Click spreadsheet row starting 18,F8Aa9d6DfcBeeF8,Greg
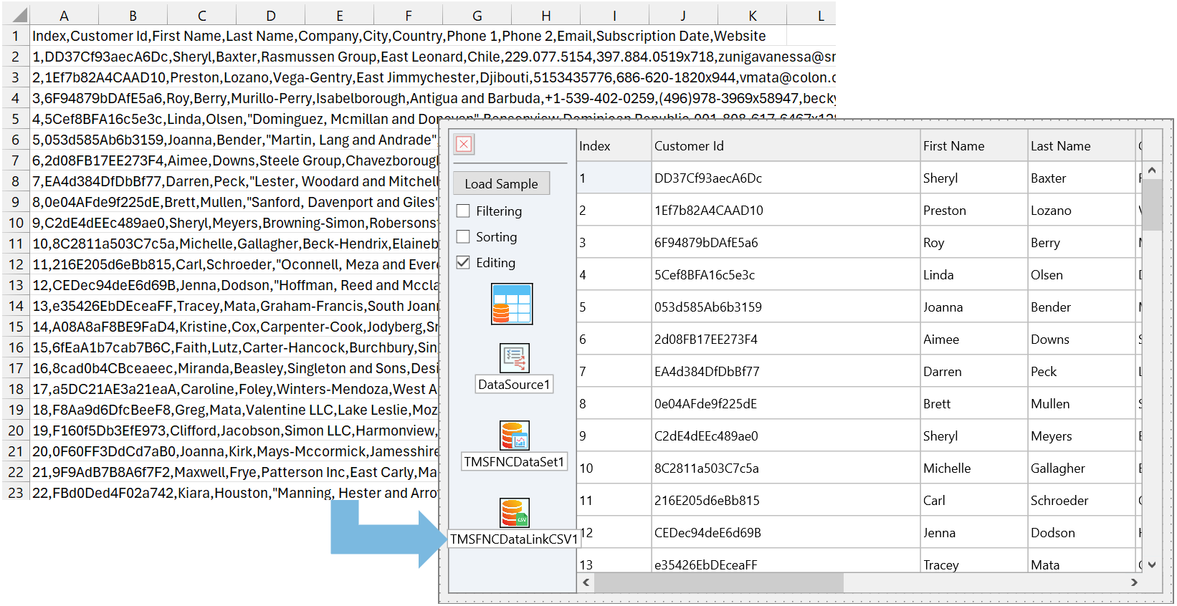Image resolution: width=1177 pixels, height=606 pixels. [234, 410]
